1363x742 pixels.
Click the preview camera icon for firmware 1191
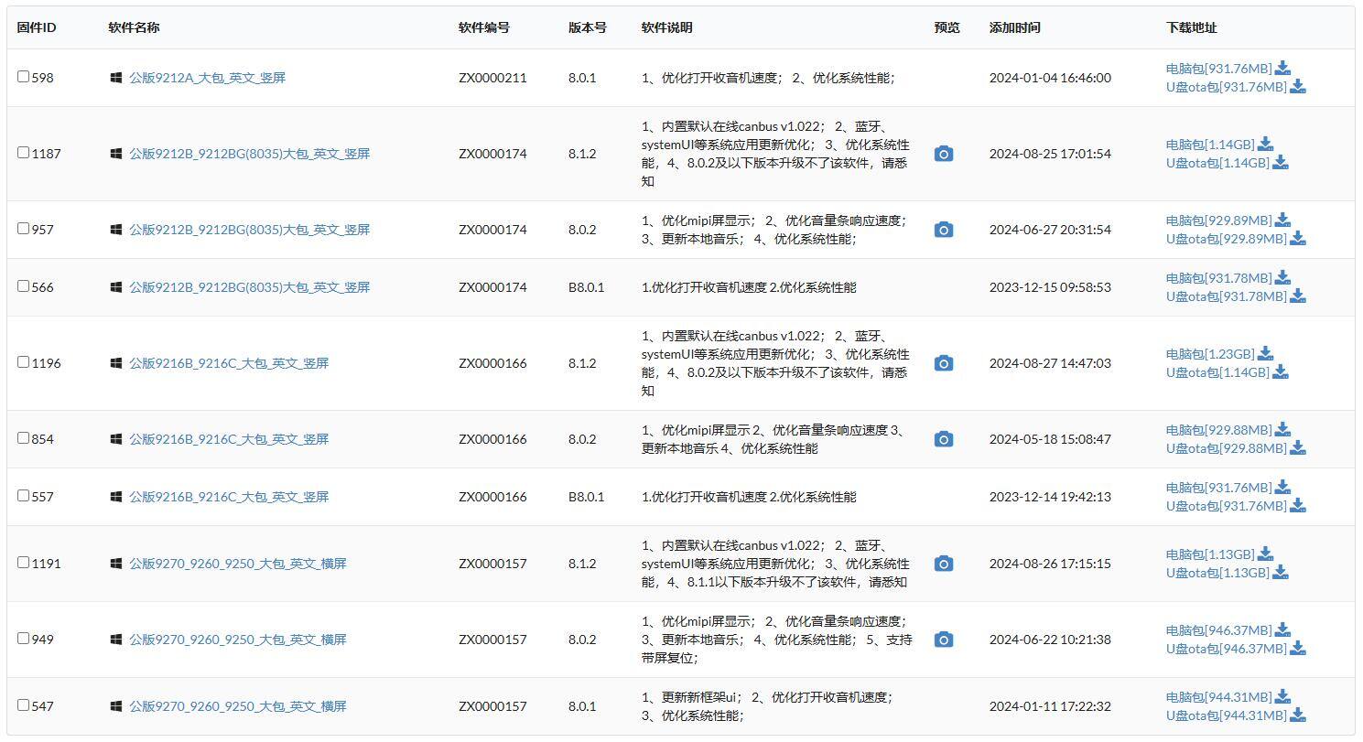click(943, 564)
